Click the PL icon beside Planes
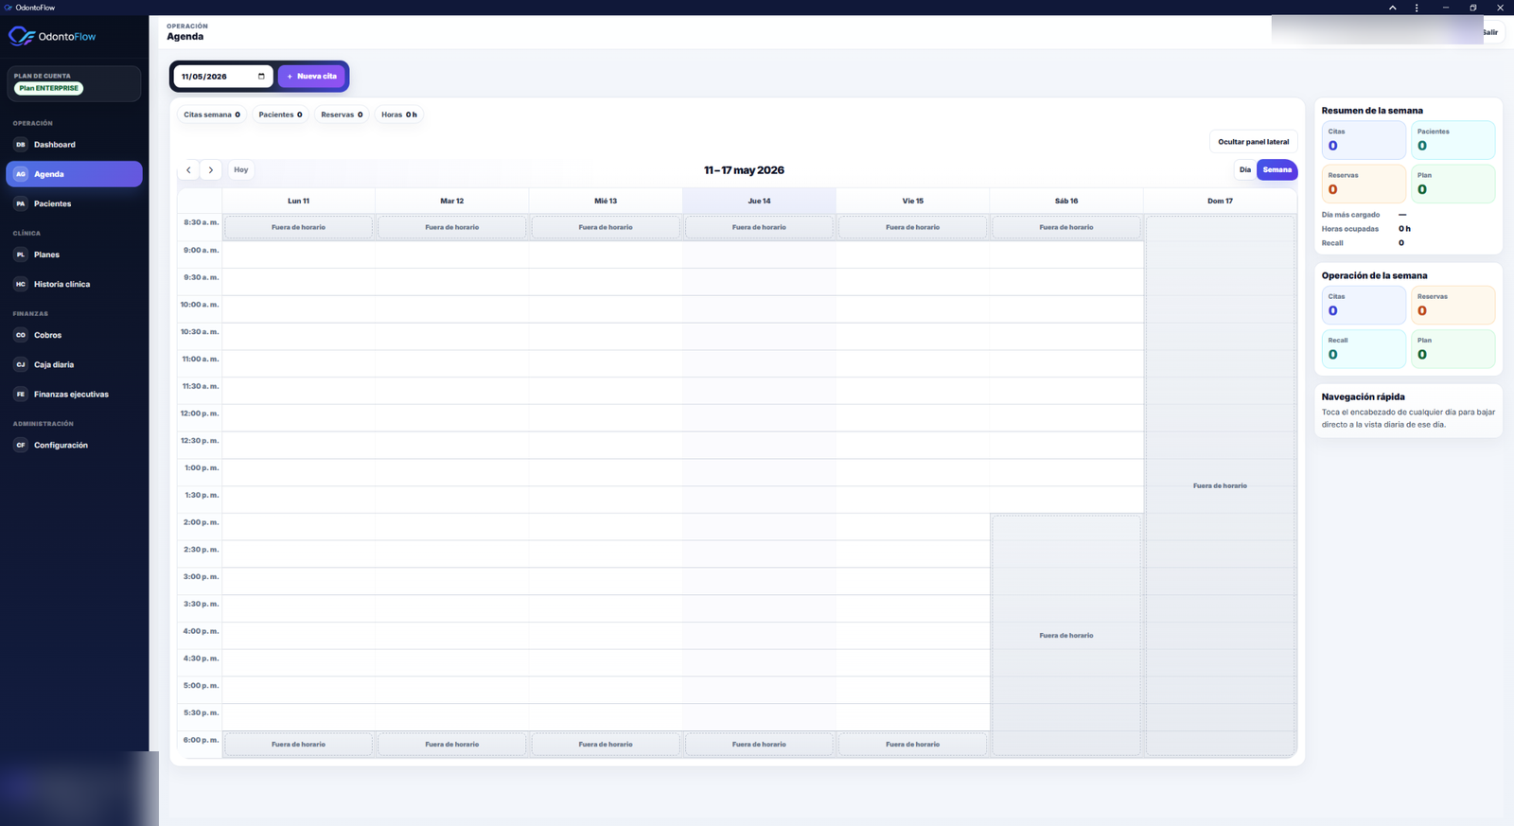This screenshot has height=826, width=1514. point(21,255)
